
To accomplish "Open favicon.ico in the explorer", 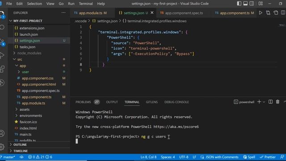I will [x=28, y=122].
